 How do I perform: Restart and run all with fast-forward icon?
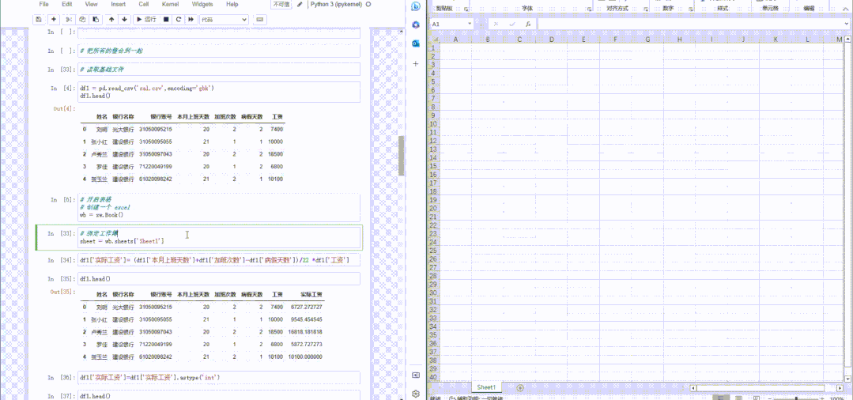191,19
